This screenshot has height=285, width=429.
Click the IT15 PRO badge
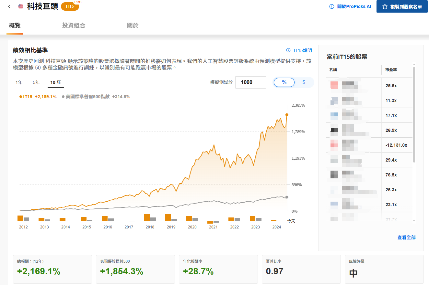70,6
